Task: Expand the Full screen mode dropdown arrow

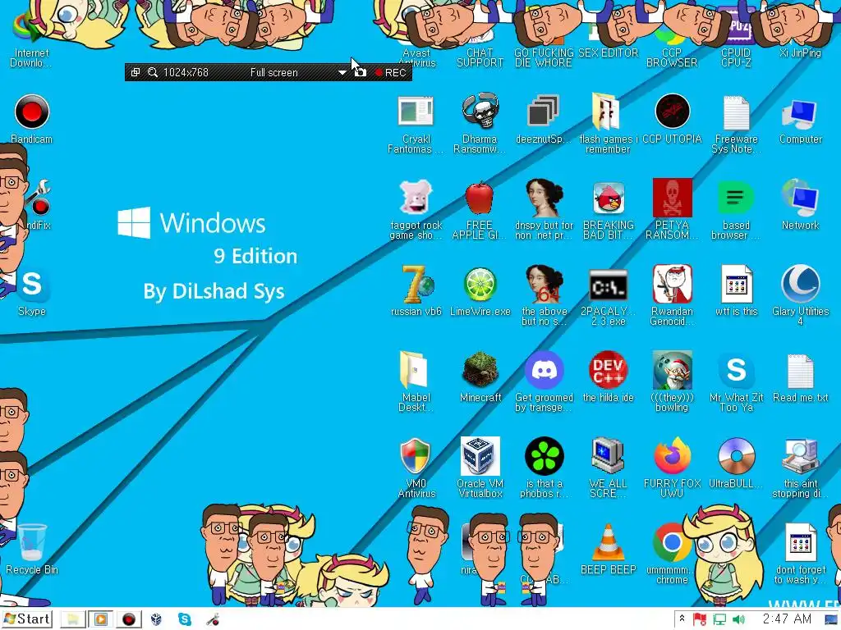Action: 342,72
